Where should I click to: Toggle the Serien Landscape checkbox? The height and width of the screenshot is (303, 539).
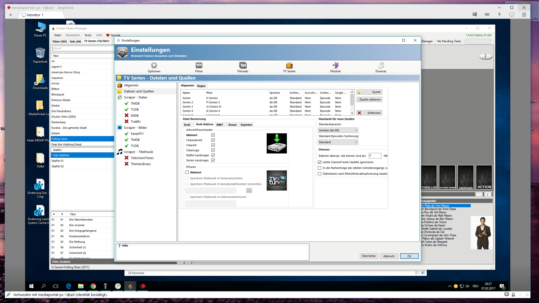pyautogui.click(x=213, y=160)
